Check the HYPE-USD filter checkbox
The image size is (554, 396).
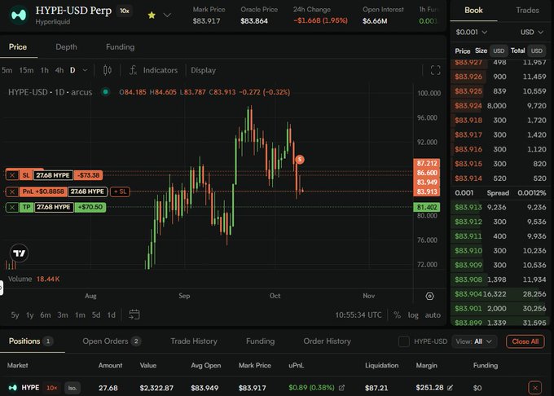click(x=404, y=341)
